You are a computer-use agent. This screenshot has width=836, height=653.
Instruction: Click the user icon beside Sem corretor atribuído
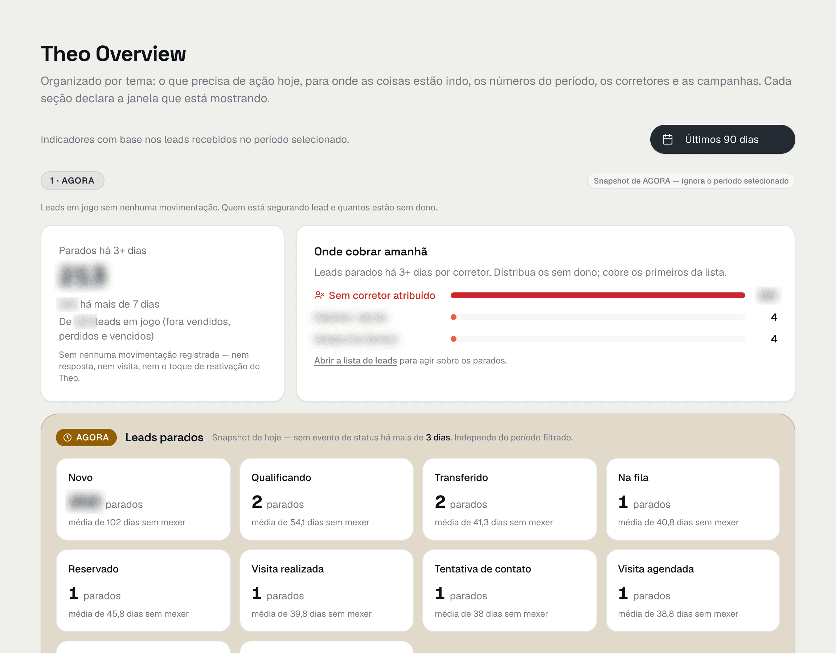point(319,296)
